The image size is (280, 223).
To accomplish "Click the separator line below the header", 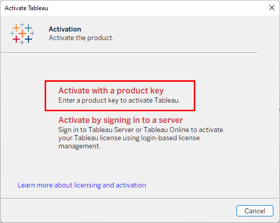I will pyautogui.click(x=128, y=53).
